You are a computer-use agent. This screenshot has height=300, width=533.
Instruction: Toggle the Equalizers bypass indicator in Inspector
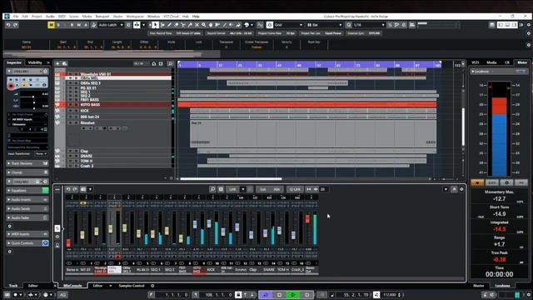pyautogui.click(x=45, y=191)
